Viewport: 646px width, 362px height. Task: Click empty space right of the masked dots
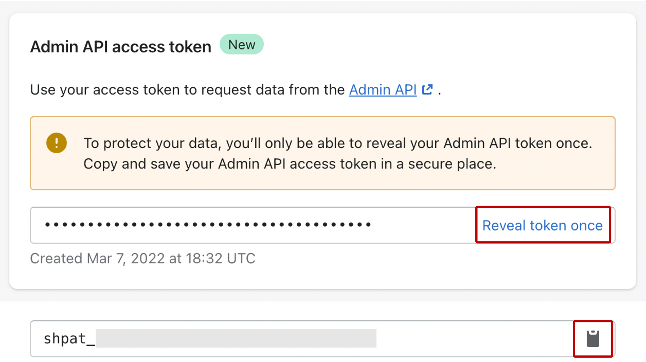click(423, 225)
